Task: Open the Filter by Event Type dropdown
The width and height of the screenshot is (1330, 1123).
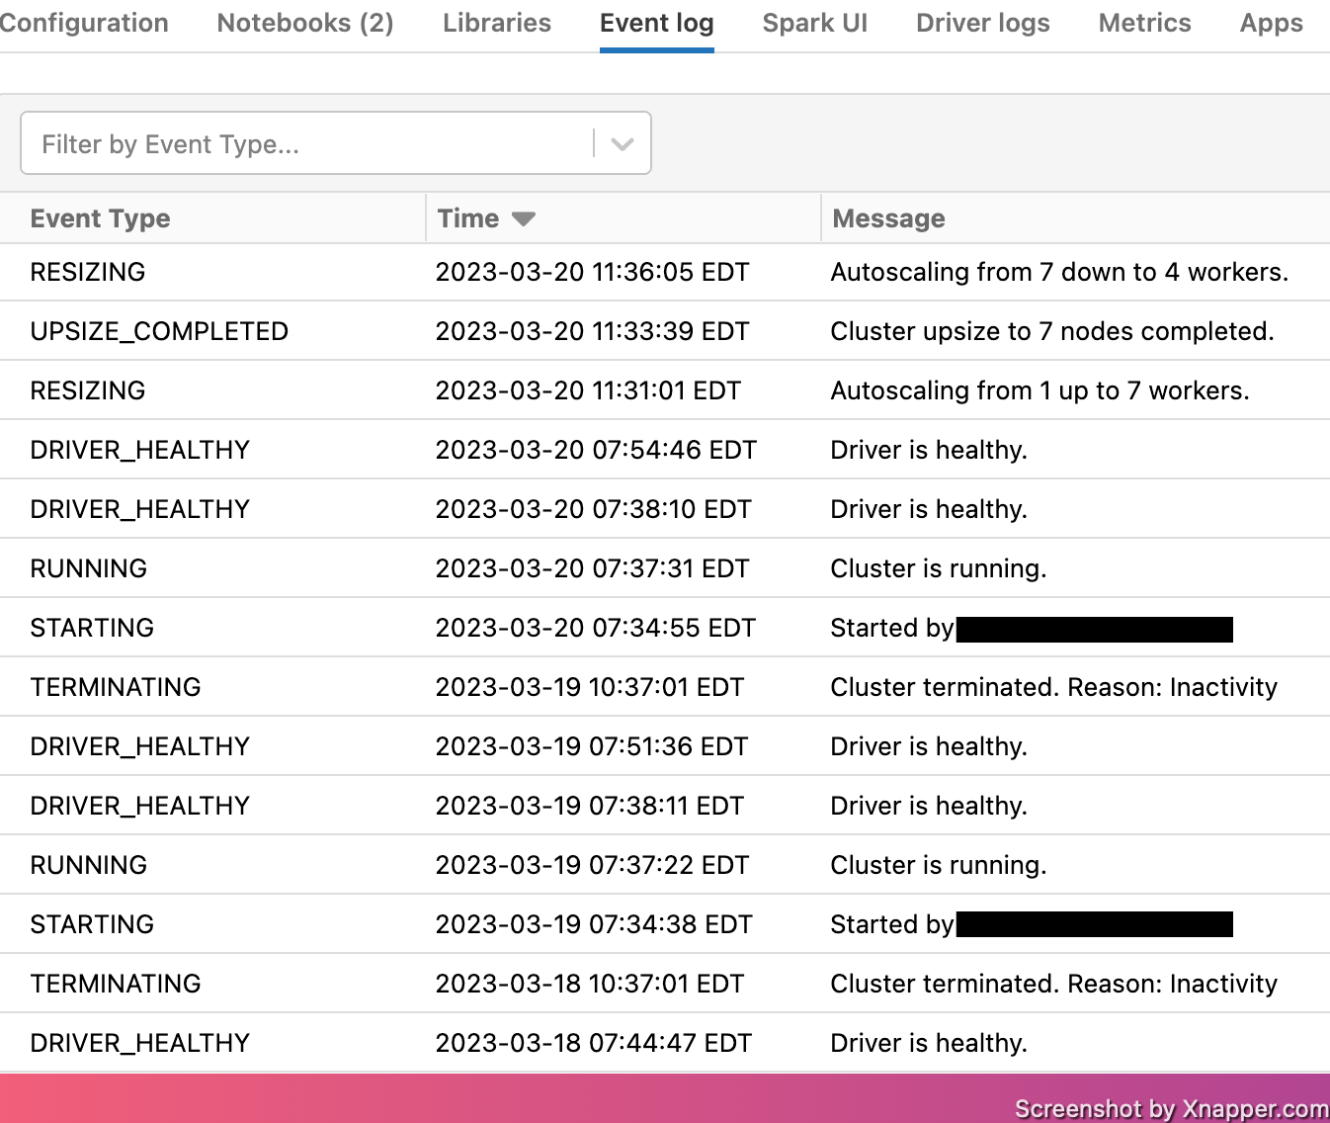Action: (296, 143)
